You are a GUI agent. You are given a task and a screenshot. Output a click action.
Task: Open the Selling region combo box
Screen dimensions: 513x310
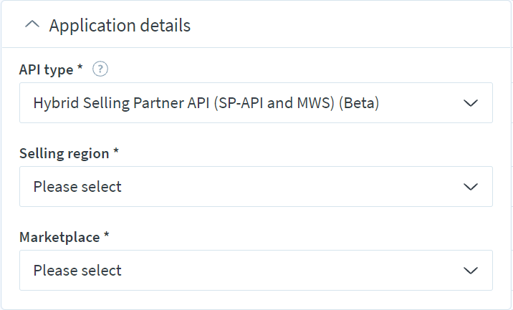point(256,186)
